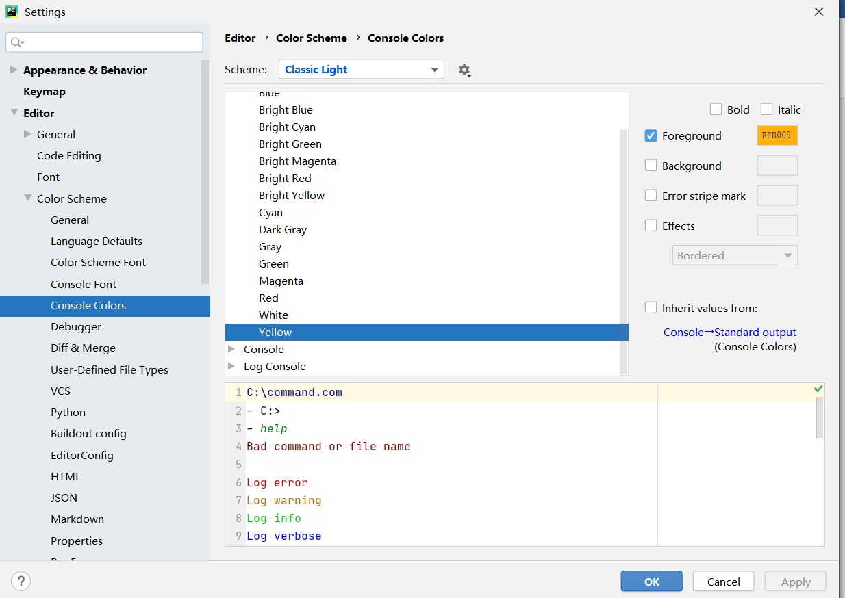This screenshot has height=598, width=845.
Task: Select Bright Magenta in color list
Action: tap(297, 161)
